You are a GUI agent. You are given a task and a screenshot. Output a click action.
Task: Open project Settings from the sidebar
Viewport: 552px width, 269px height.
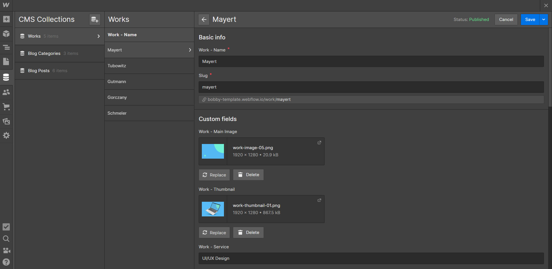pos(6,135)
